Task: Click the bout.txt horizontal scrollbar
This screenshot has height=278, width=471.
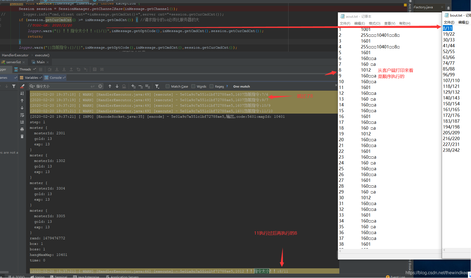Action: pos(457,250)
